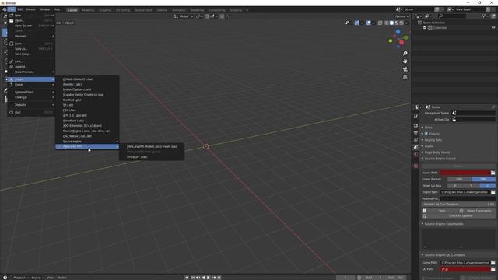
Task: Open the checkered texture properties tab
Action: pyautogui.click(x=416, y=166)
